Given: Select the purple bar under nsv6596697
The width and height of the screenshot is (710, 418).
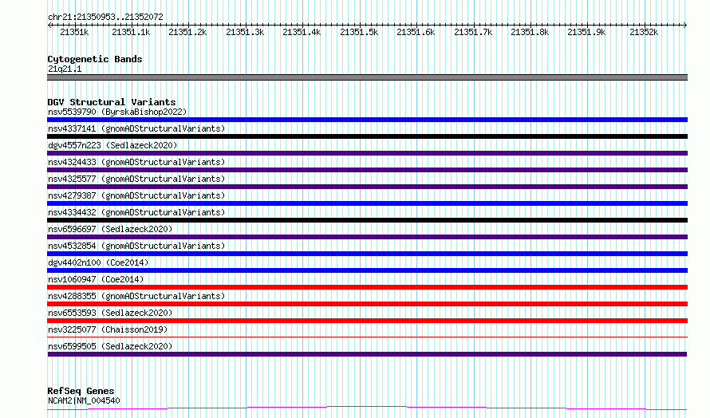Looking at the screenshot, I should pos(367,237).
